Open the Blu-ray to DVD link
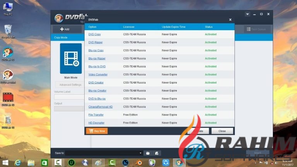 pos(97,66)
